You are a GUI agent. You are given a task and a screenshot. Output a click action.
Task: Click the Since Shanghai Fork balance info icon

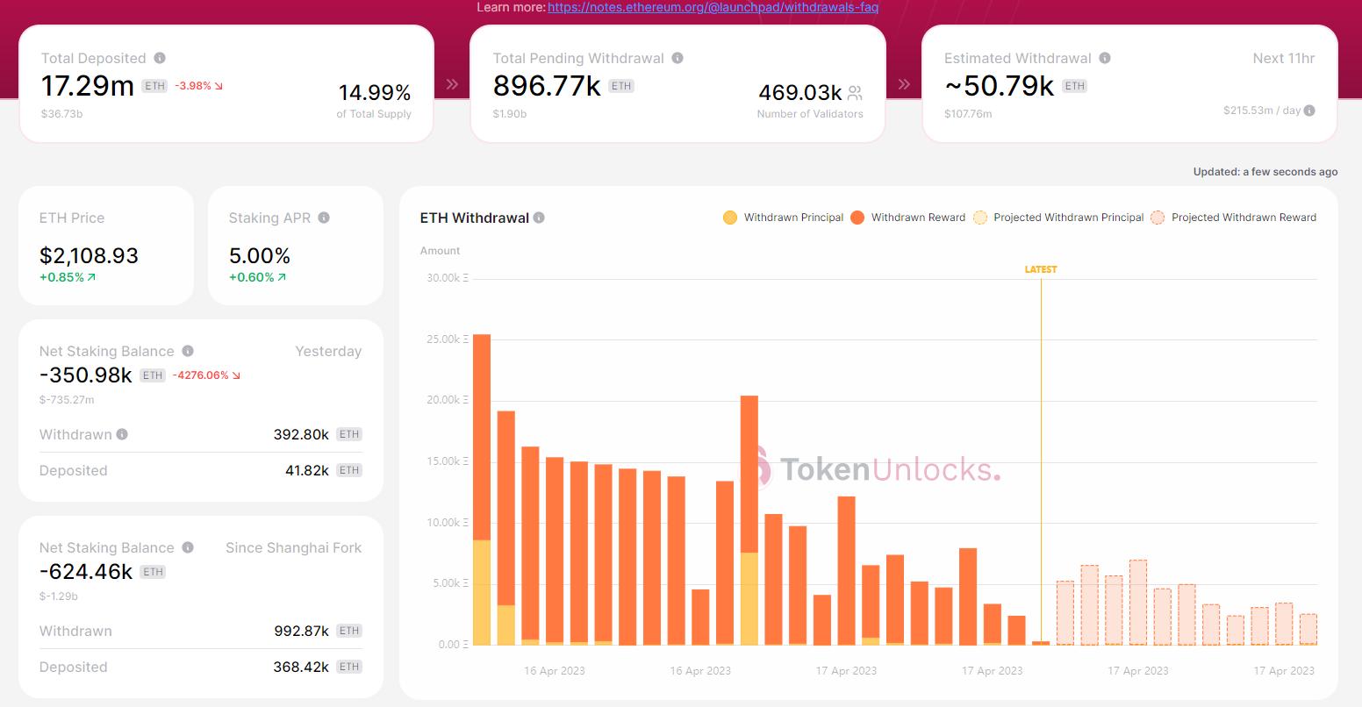[x=188, y=547]
